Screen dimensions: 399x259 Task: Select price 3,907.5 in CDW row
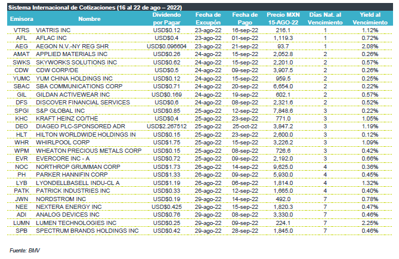(283, 70)
